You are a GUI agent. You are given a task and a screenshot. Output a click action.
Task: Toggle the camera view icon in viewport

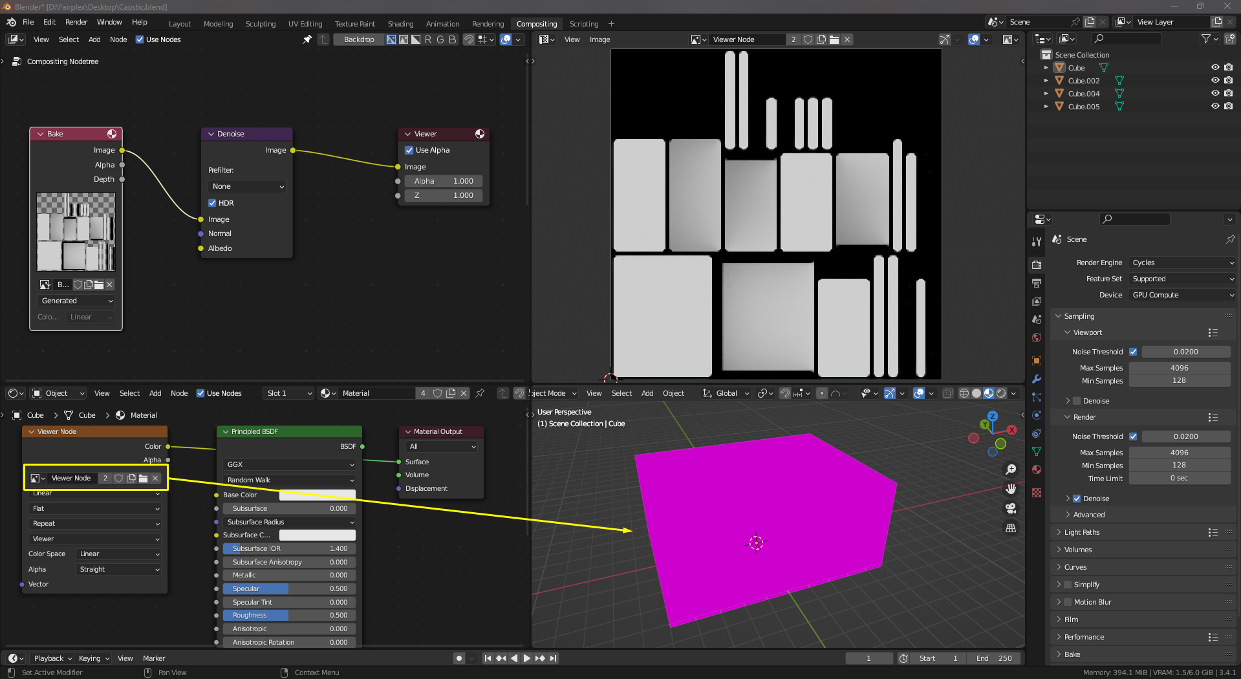(1011, 508)
